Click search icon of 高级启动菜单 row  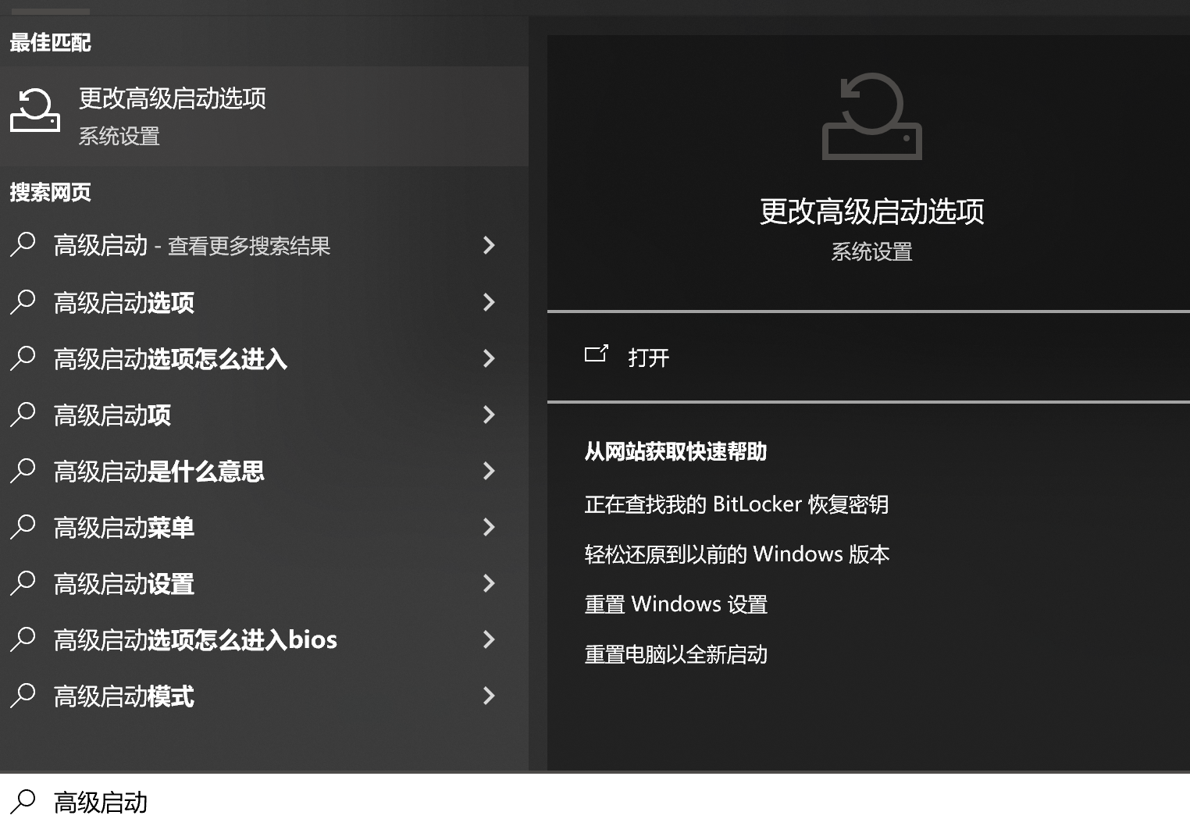pyautogui.click(x=23, y=526)
